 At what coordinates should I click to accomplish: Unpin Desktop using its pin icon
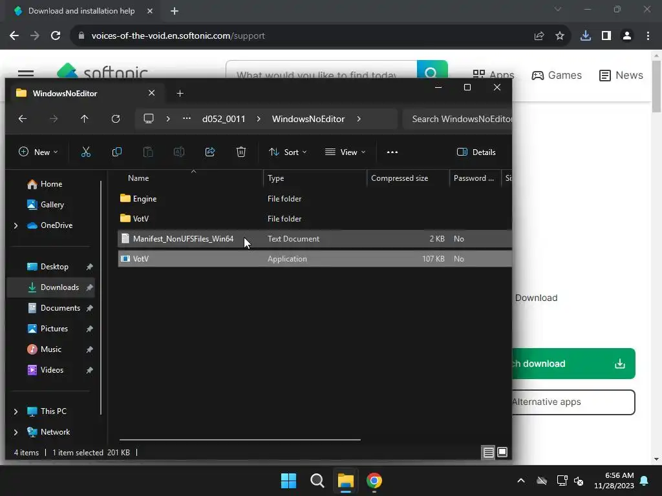point(89,267)
